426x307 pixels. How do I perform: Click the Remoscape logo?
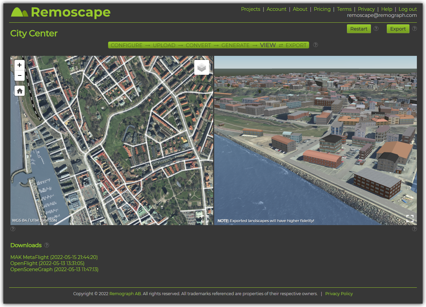60,12
